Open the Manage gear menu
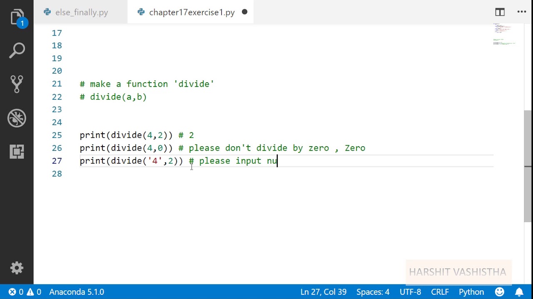 click(x=17, y=268)
